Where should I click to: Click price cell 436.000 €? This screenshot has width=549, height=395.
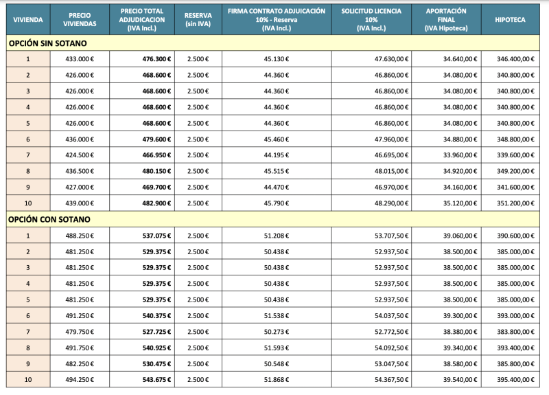click(80, 139)
